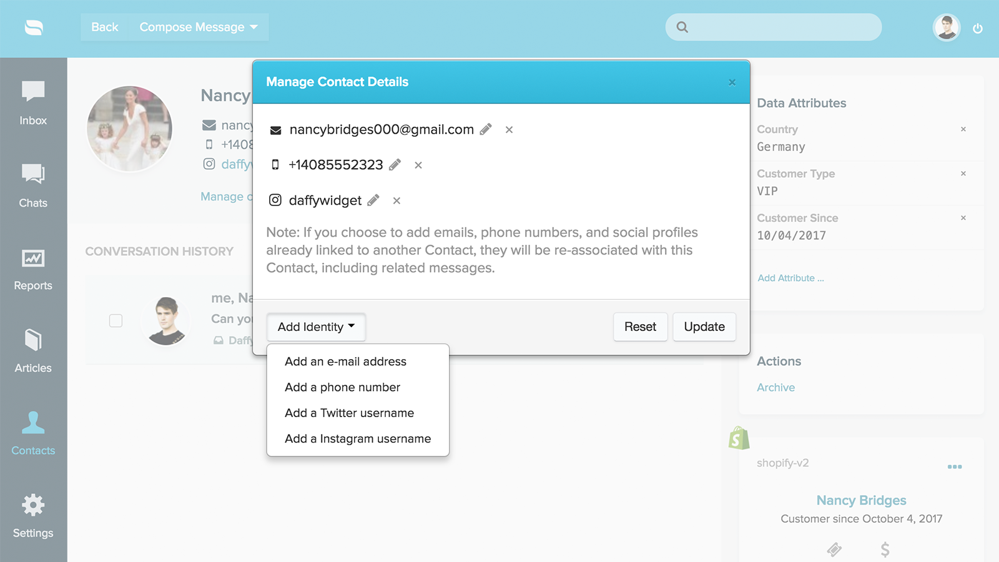Click the Reset button
This screenshot has width=999, height=562.
(x=640, y=327)
